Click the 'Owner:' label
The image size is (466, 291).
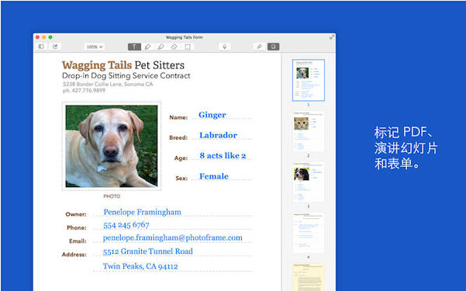pos(76,214)
